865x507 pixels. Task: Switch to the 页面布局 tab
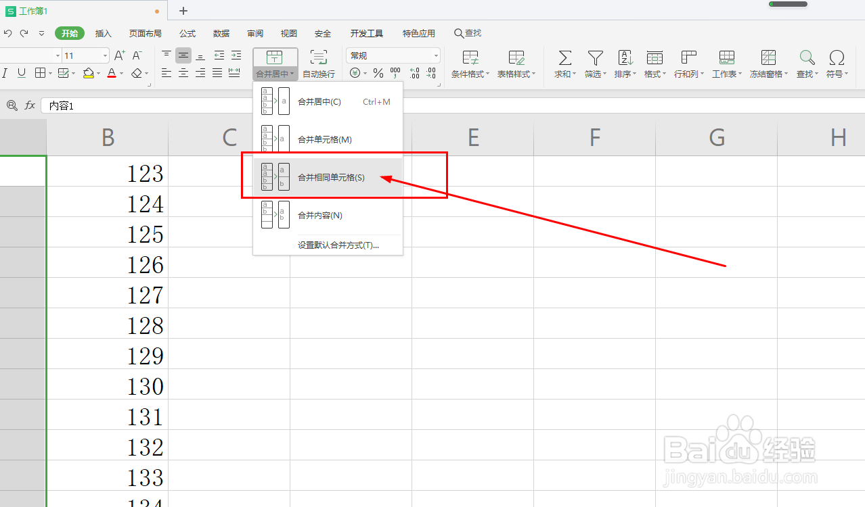(146, 33)
